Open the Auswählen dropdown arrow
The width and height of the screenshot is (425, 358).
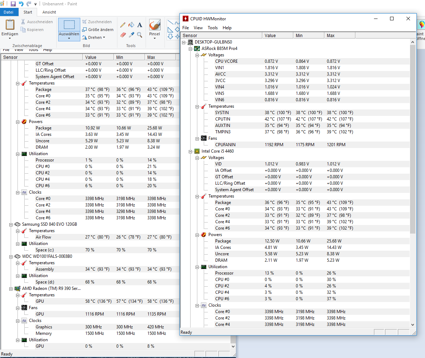[x=69, y=39]
